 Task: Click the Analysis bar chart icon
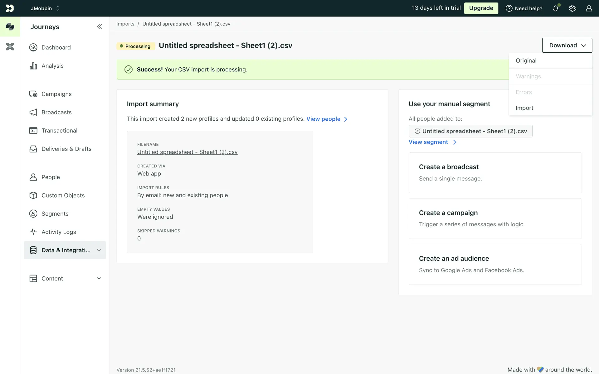tap(33, 66)
